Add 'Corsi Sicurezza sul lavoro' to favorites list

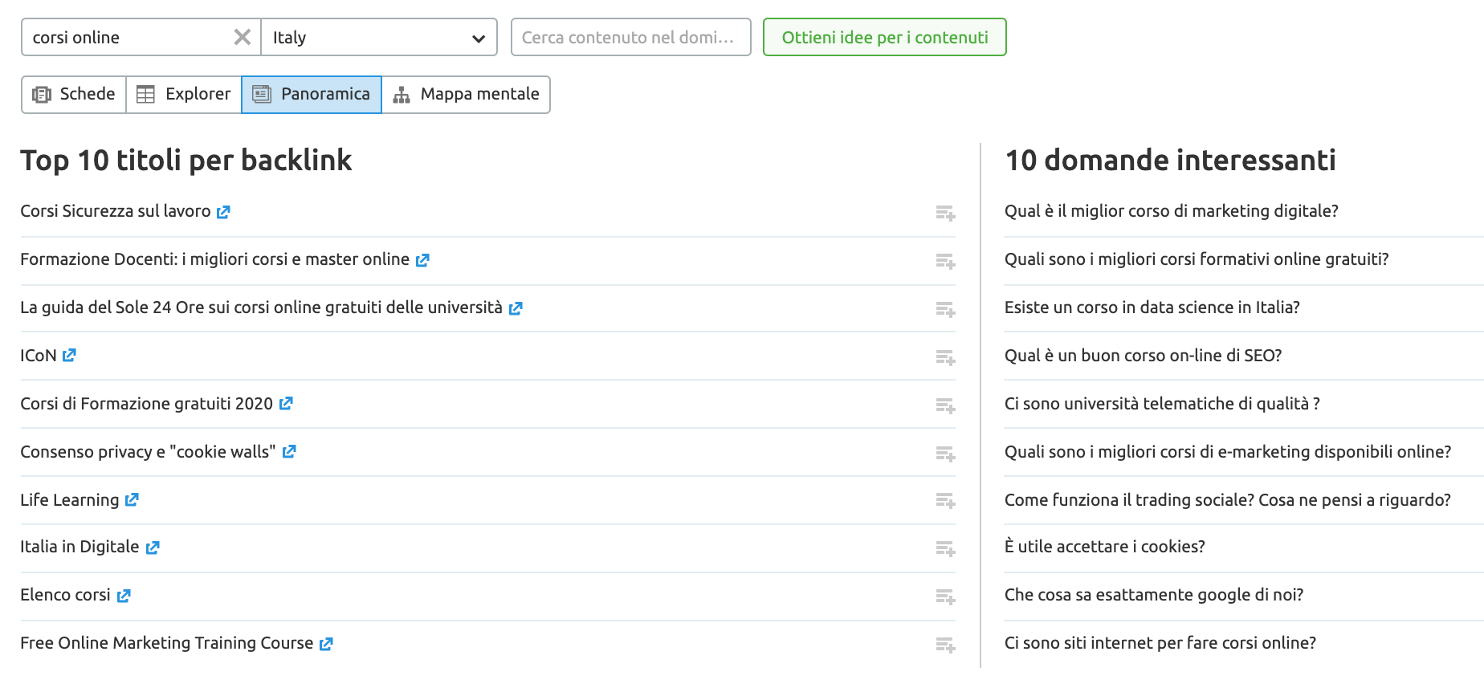coord(945,213)
